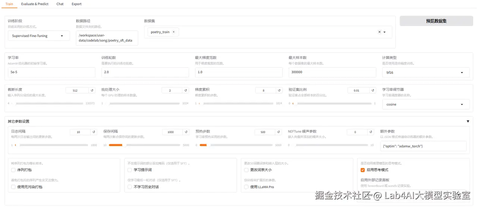Click the 最大样本数 field showing 300000

(332, 72)
